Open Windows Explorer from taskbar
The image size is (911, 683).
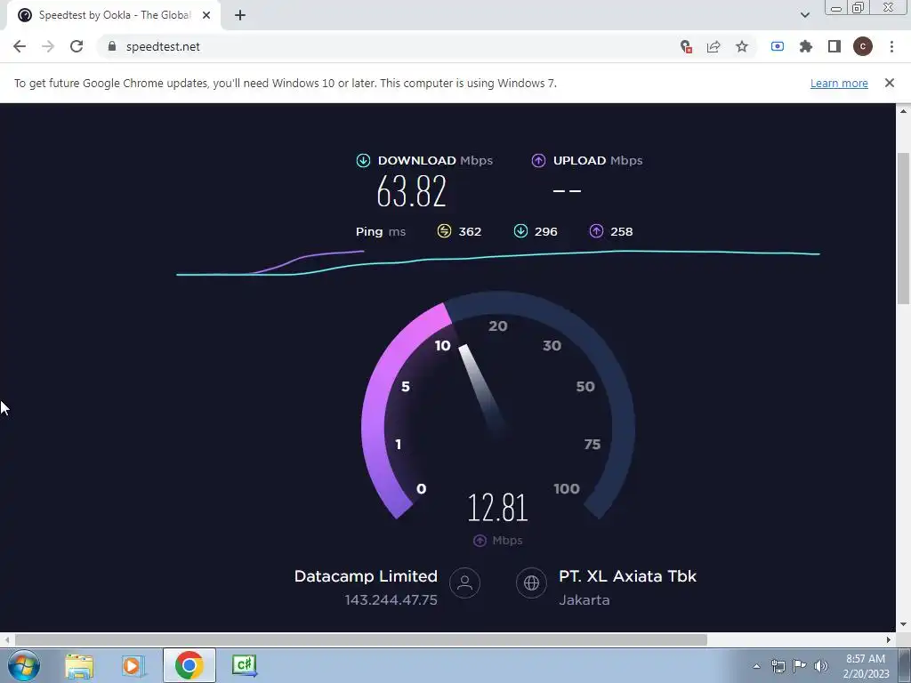click(x=79, y=665)
